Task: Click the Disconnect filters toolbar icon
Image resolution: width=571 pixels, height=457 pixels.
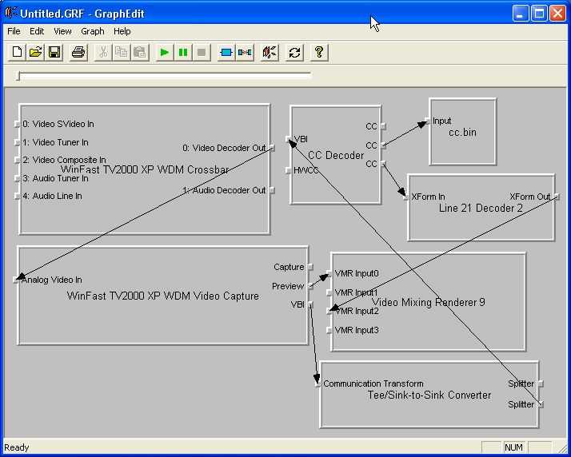Action: coord(245,53)
